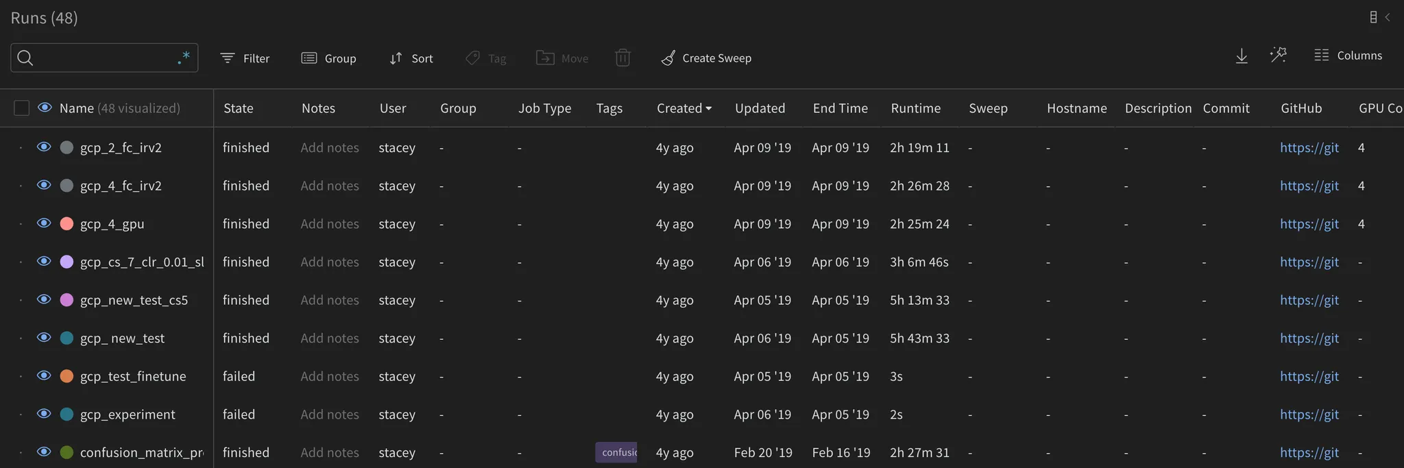Click the download runs icon
1404x468 pixels.
1242,56
